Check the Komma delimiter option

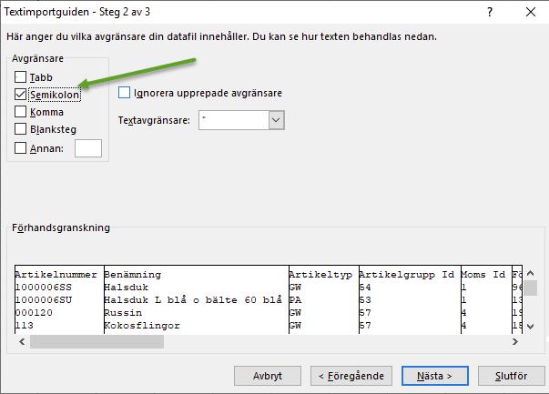tap(21, 112)
